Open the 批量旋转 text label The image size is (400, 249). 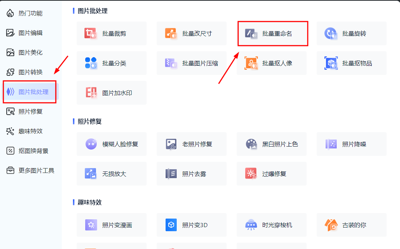(354, 33)
